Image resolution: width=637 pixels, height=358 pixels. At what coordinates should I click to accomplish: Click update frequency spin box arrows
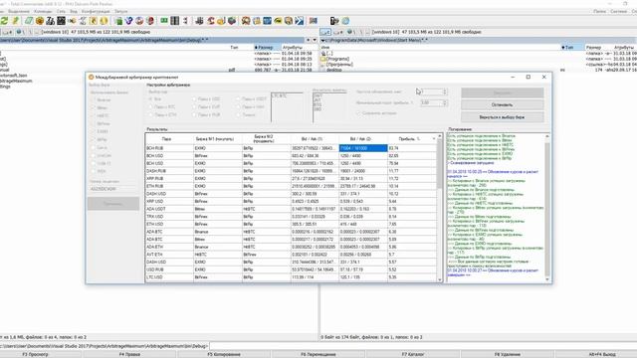[x=445, y=92]
